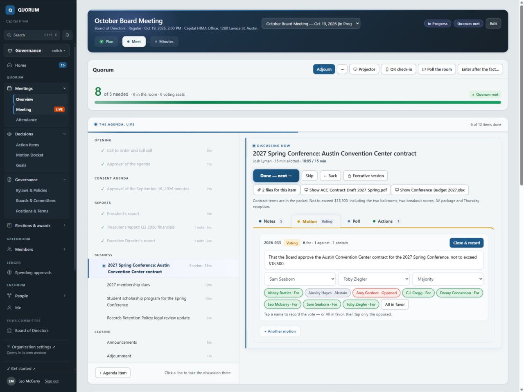The width and height of the screenshot is (524, 392).
Task: Click the Elections & awards icon
Action: [x=9, y=225]
